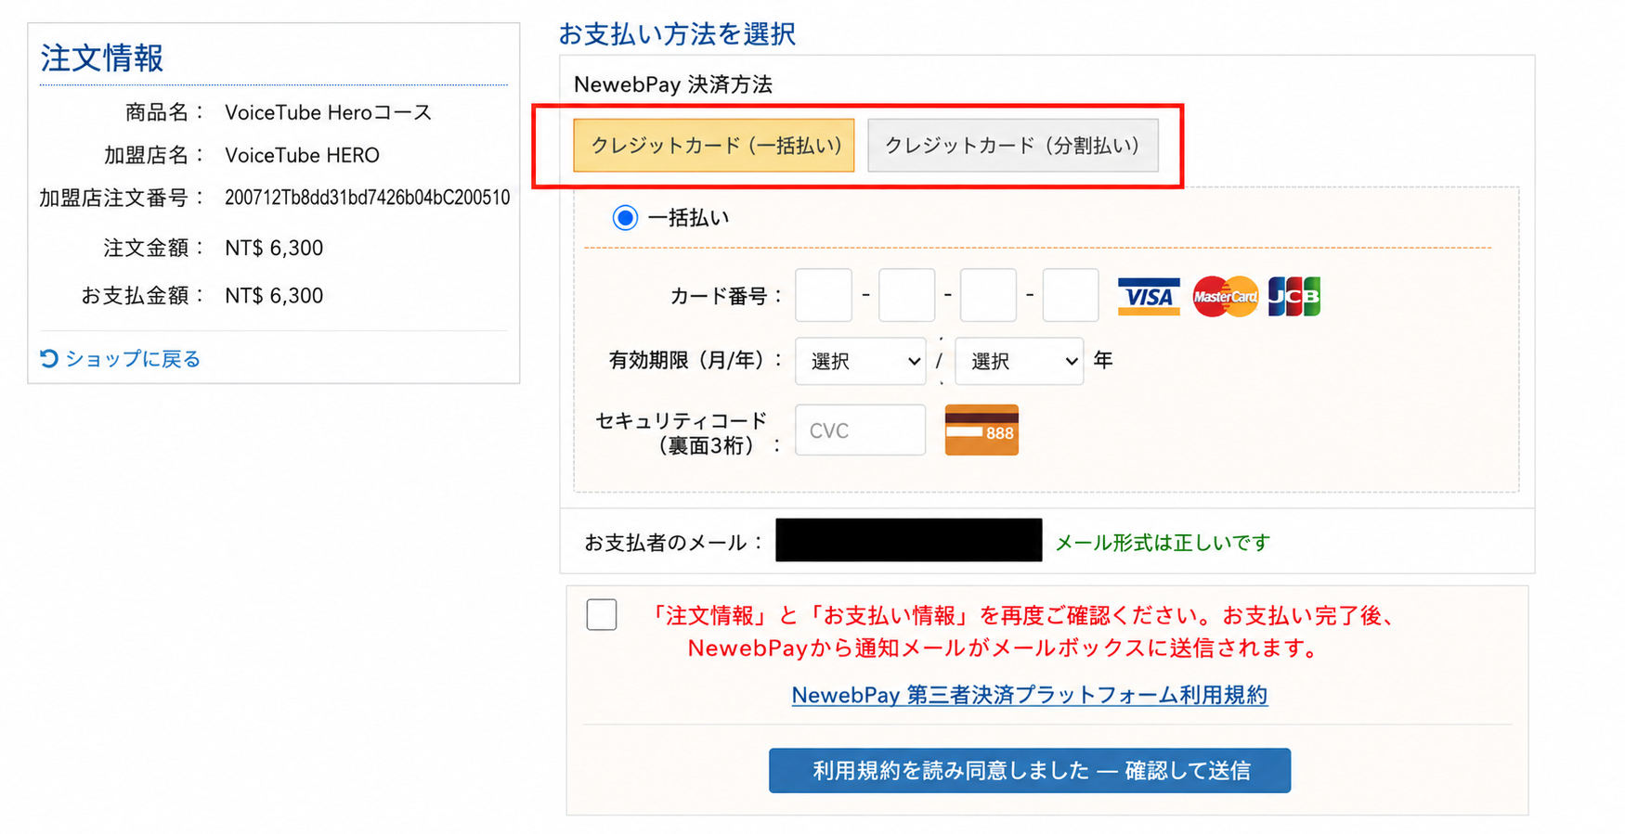Switch to クレジットカード（分割払い）tab
This screenshot has width=1625, height=834.
click(x=1013, y=146)
